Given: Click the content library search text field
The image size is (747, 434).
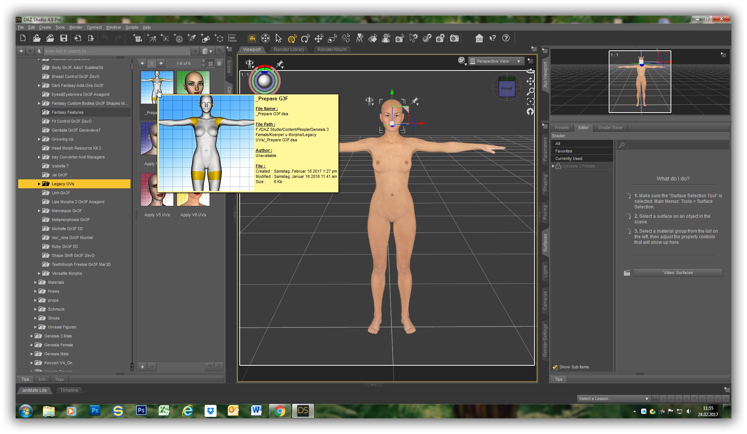Looking at the screenshot, I should coord(117,51).
